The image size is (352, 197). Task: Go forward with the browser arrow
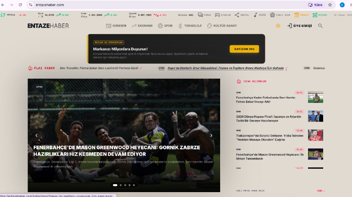point(12,5)
